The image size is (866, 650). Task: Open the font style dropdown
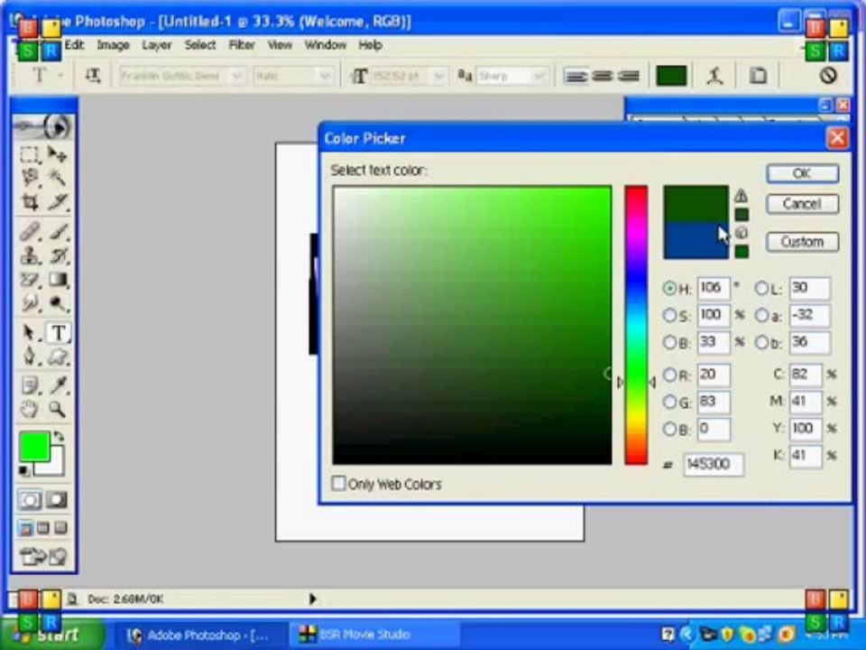(325, 76)
